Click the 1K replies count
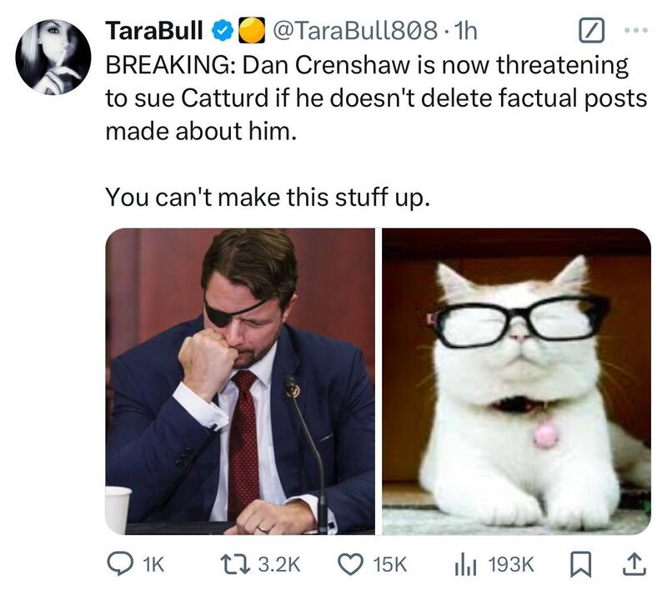Viewport: 667px width, 600px height. [x=153, y=565]
